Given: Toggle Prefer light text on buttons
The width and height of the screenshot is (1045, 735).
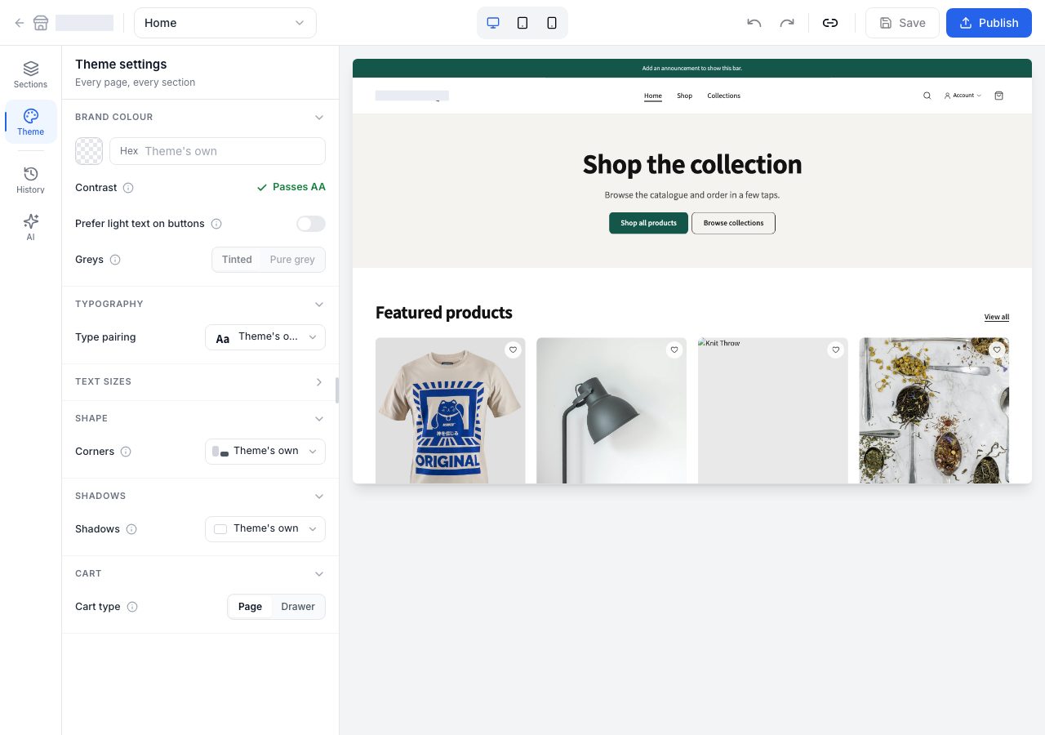Looking at the screenshot, I should (x=311, y=224).
